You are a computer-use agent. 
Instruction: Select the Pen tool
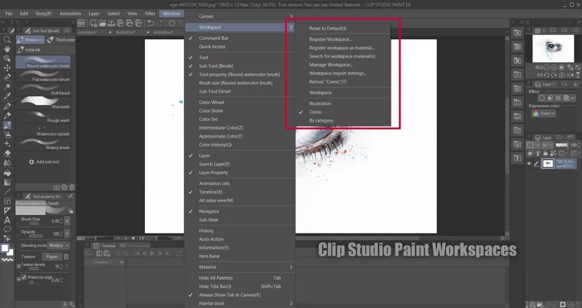point(7,106)
